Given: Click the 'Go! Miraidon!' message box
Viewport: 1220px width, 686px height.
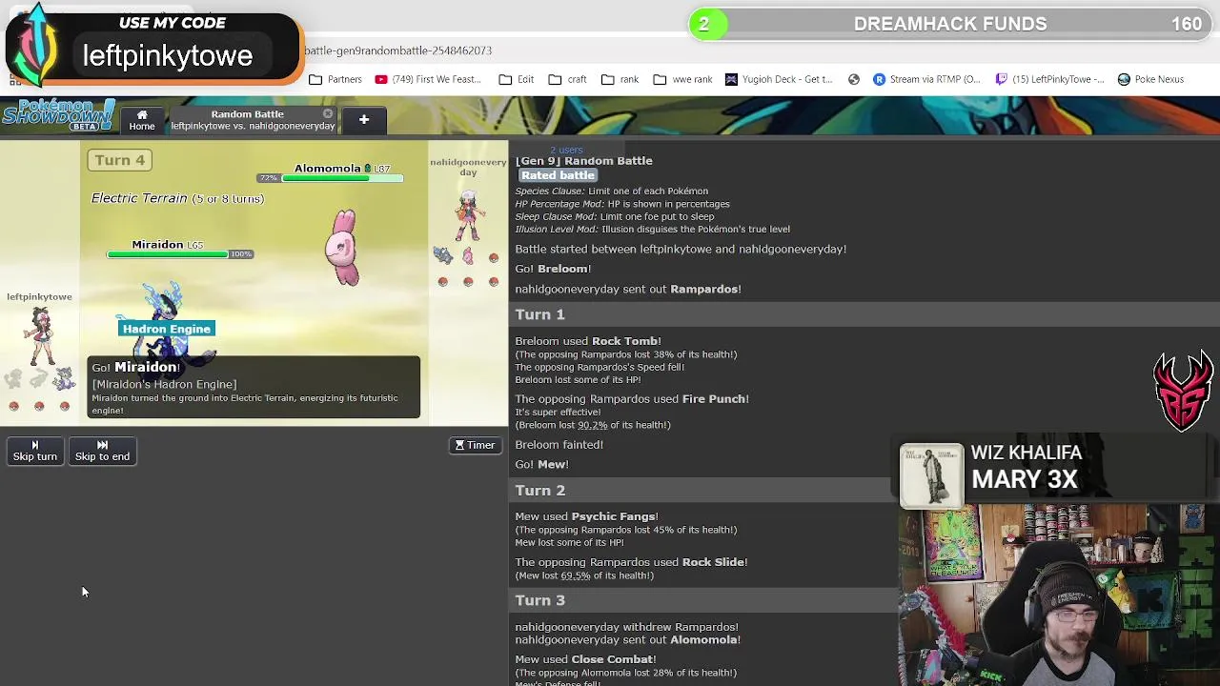Looking at the screenshot, I should 254,388.
